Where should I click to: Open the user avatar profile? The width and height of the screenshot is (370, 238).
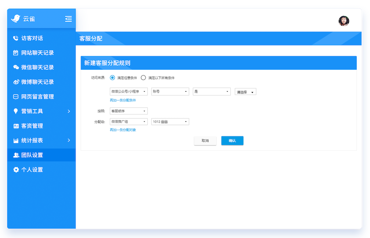click(344, 21)
